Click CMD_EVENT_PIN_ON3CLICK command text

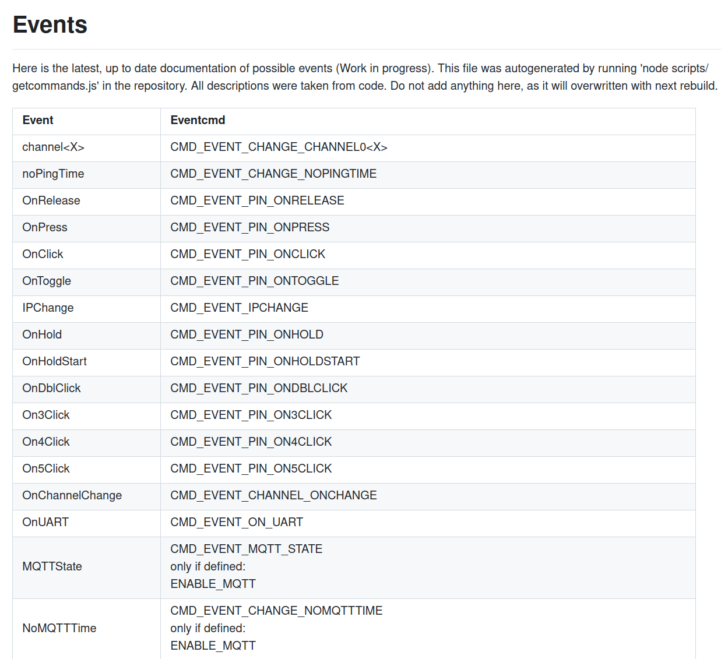click(251, 415)
